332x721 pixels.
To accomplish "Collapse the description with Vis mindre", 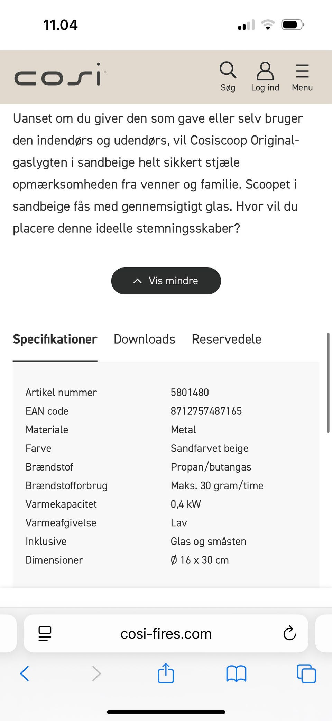I will click(x=166, y=281).
